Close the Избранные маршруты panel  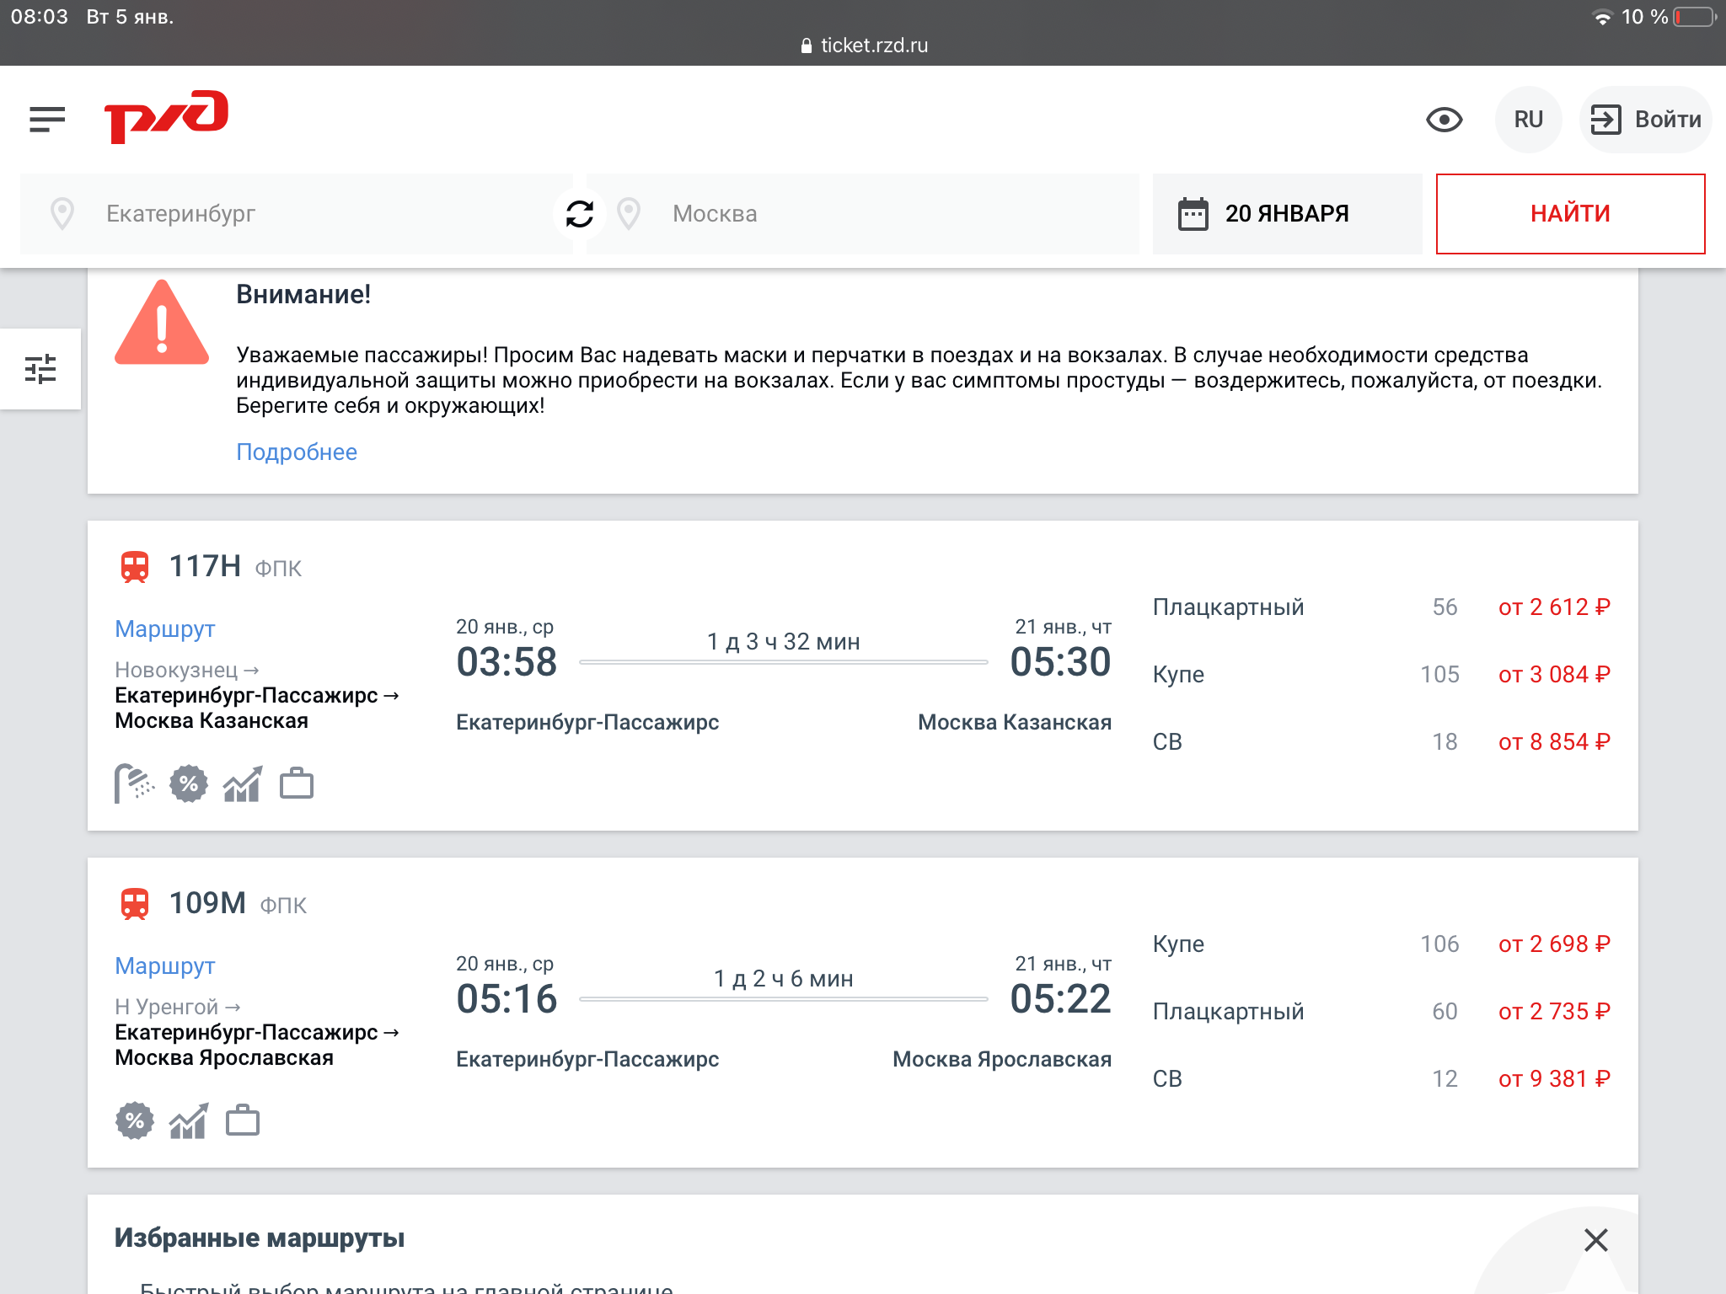tap(1595, 1240)
